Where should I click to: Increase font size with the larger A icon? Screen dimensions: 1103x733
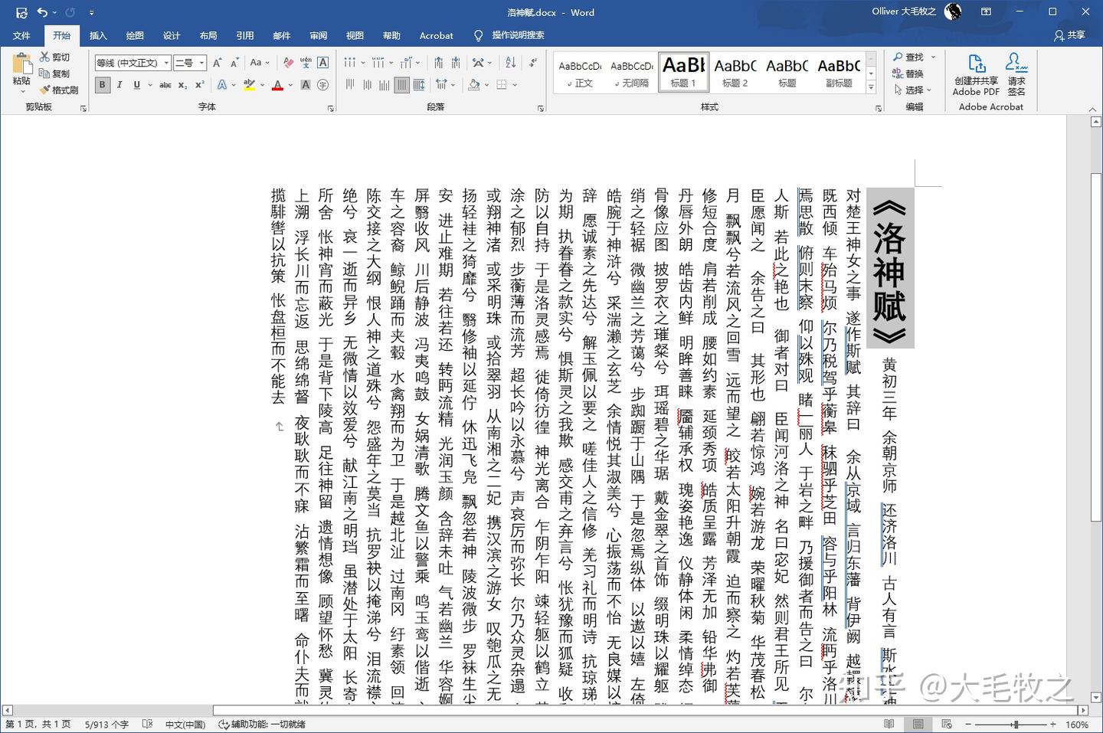[x=217, y=63]
